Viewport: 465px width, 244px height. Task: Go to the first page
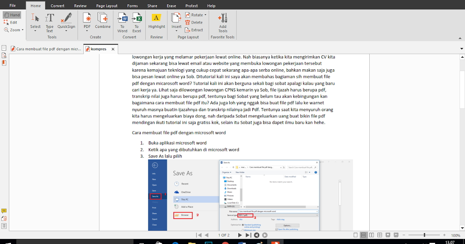[x=199, y=235]
